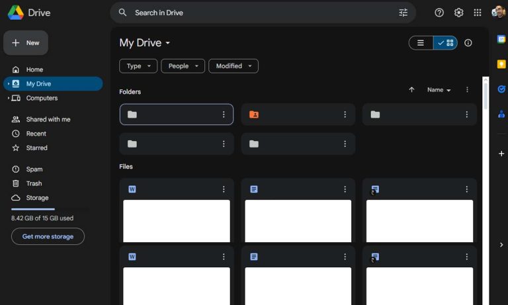Image resolution: width=508 pixels, height=305 pixels.
Task: Select My Drive in the sidebar
Action: (53, 83)
